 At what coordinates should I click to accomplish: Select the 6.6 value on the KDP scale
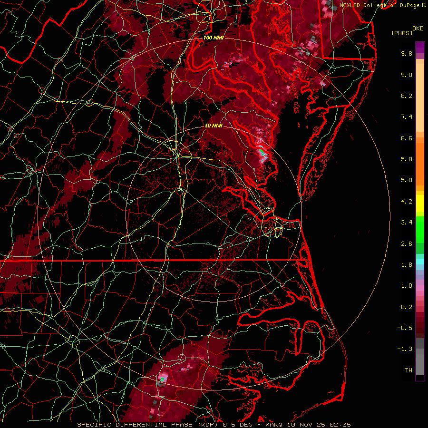point(407,138)
